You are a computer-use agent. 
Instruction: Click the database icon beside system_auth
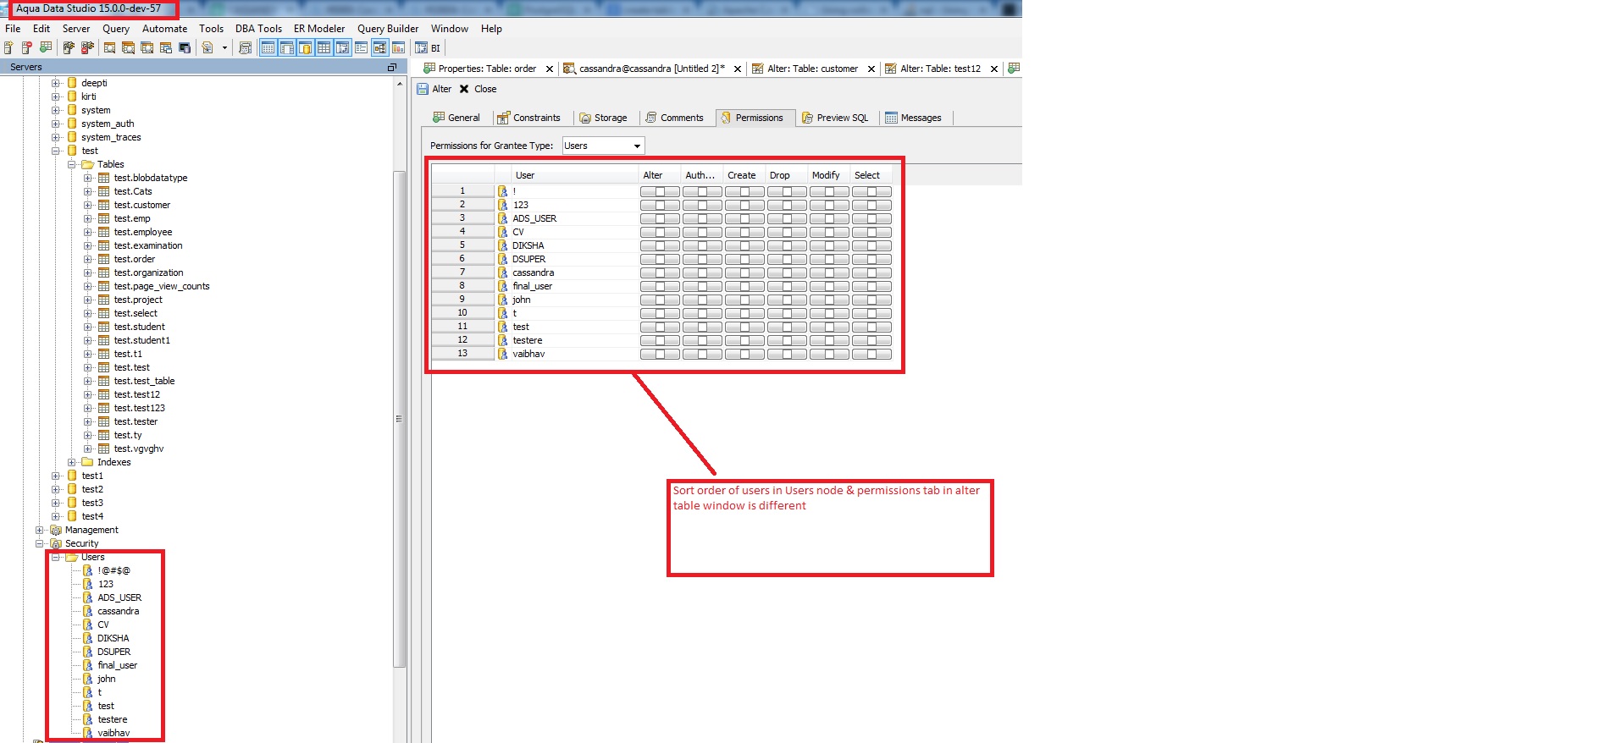72,124
